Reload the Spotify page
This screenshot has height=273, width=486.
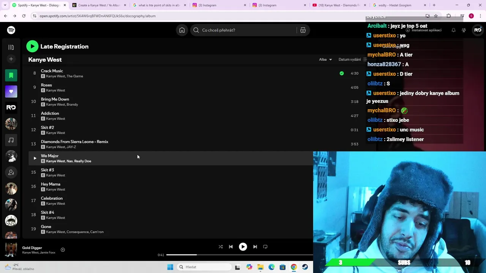[x=24, y=16]
